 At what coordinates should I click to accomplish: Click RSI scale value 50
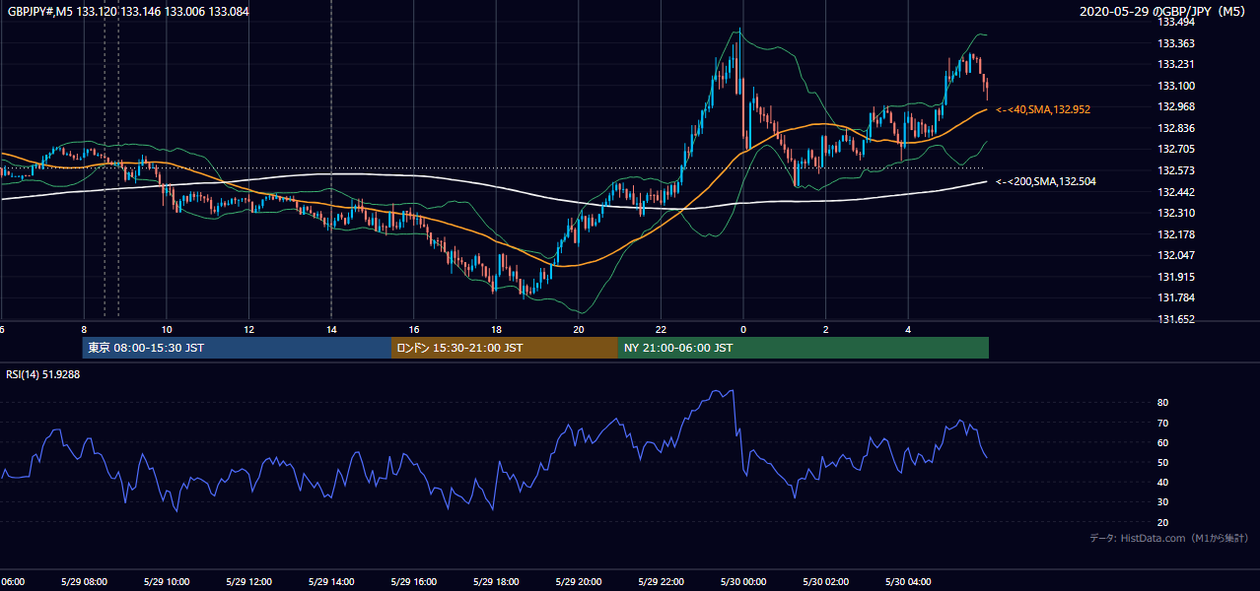coord(1162,462)
